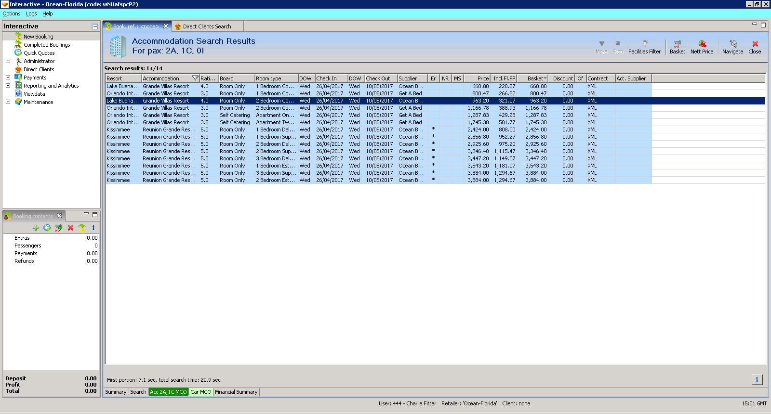771x414 pixels.
Task: Collapse the Interactive panel
Action: (95, 26)
